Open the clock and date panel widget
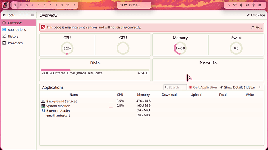The width and height of the screenshot is (268, 150). [x=134, y=5]
